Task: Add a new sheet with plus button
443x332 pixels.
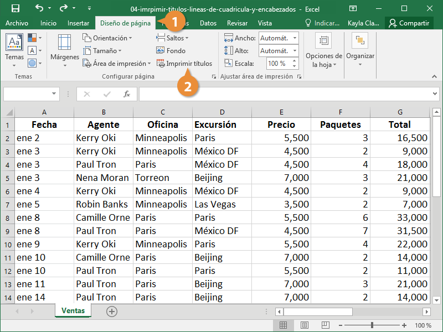Action: pos(112,312)
